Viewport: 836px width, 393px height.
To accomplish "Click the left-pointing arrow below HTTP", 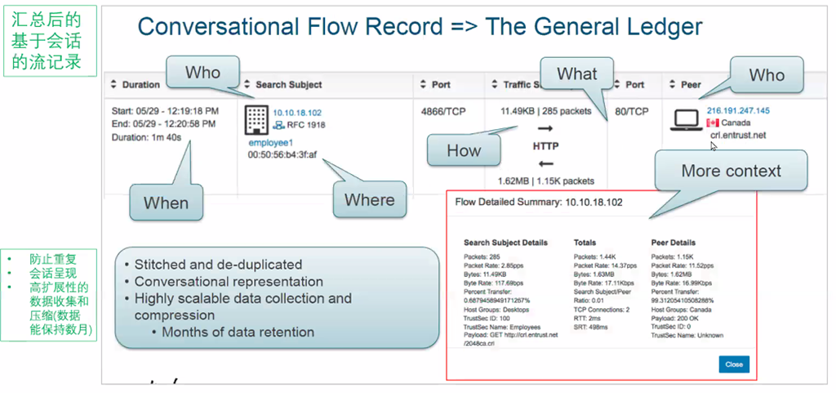I will click(545, 163).
